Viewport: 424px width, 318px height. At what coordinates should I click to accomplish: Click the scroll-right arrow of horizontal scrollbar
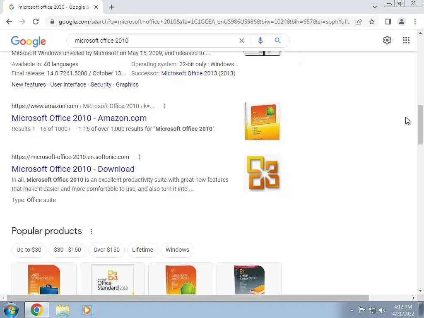coord(414,298)
